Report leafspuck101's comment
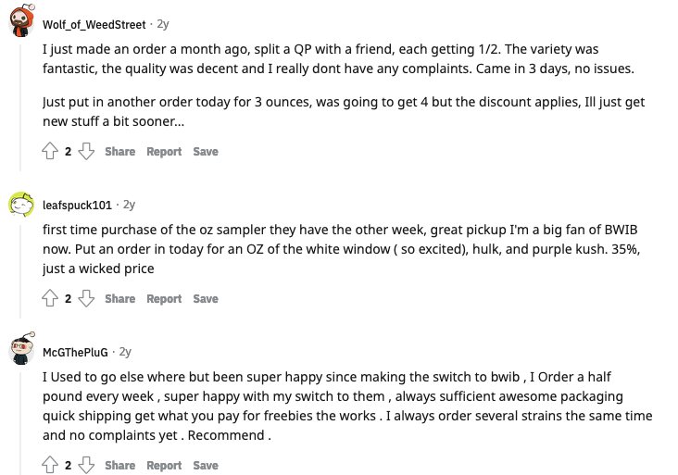This screenshot has width=678, height=475. [164, 299]
